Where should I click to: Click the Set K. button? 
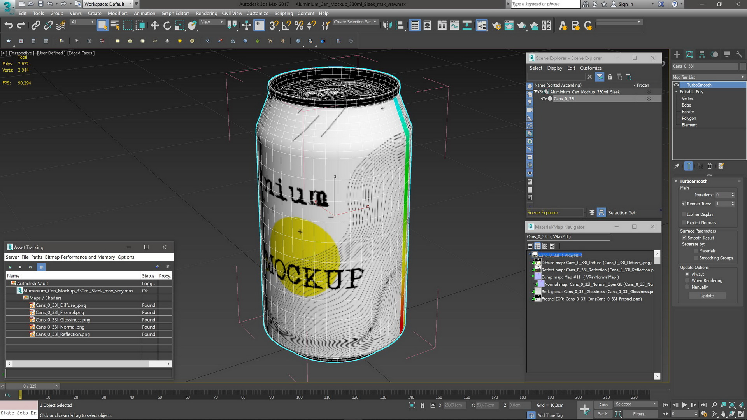pos(603,414)
